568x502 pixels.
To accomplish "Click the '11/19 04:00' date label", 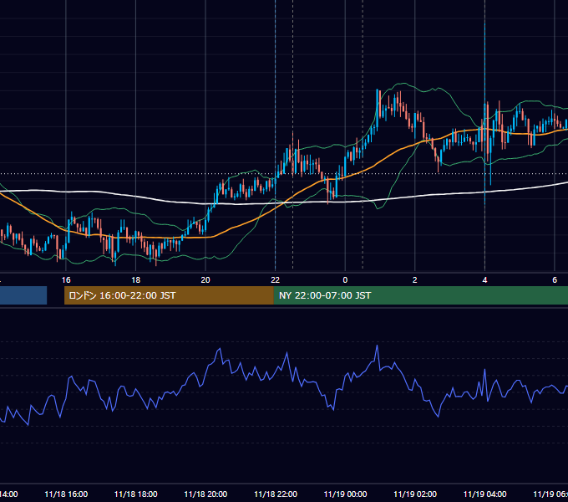I will (x=485, y=494).
